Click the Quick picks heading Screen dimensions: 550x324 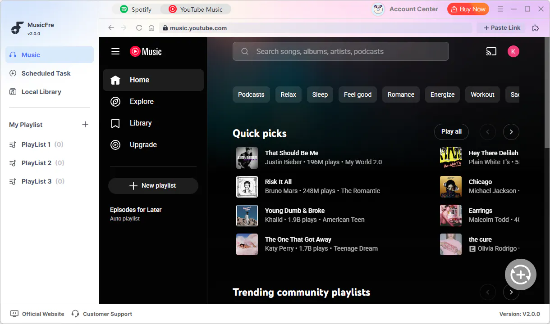coord(260,133)
